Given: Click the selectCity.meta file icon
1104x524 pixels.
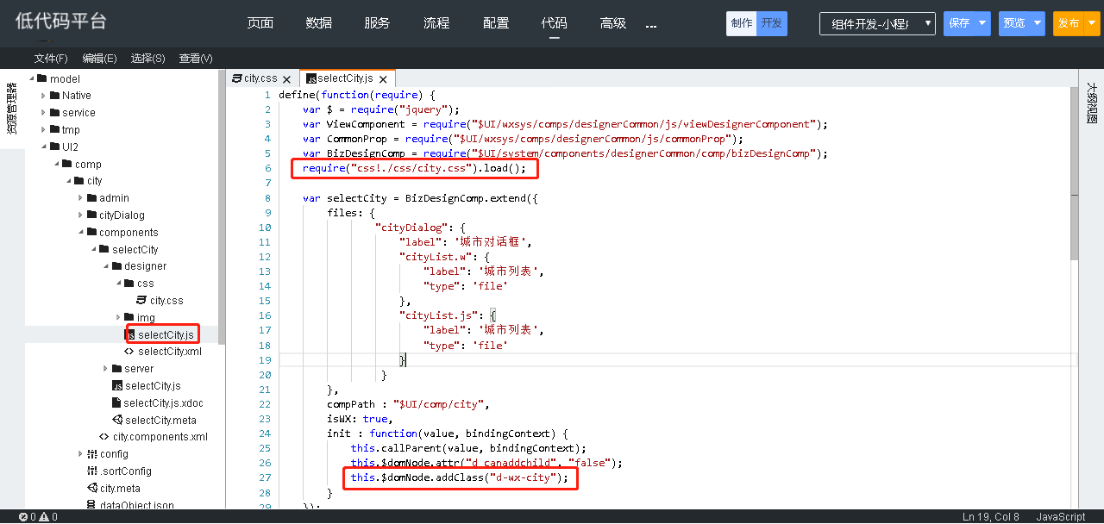Looking at the screenshot, I should [x=116, y=420].
